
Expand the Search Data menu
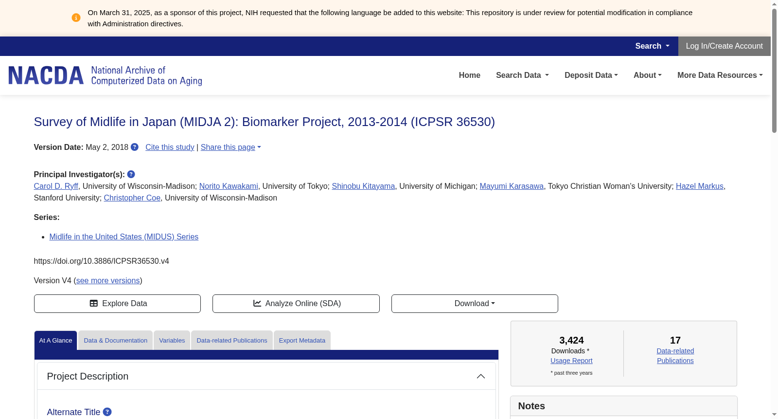pos(522,75)
